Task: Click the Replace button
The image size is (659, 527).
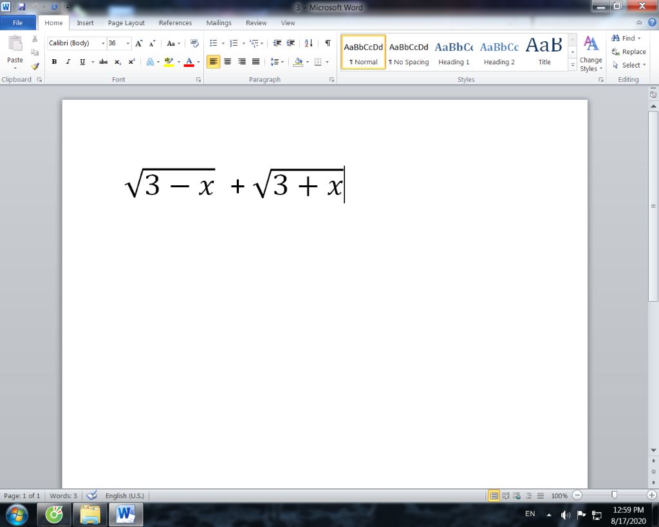Action: coord(629,51)
